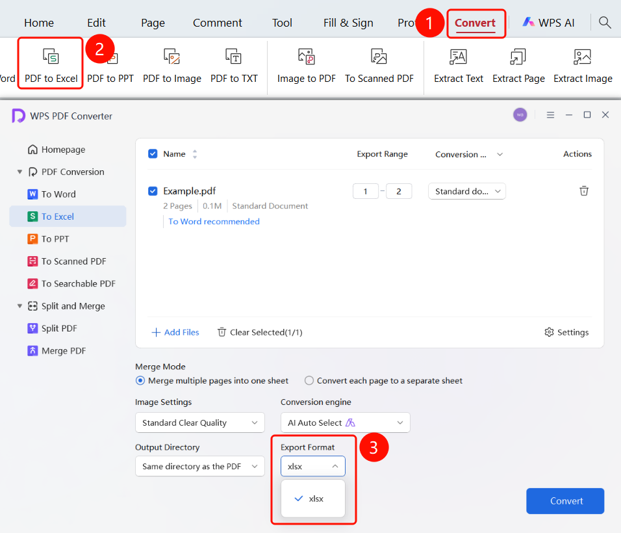This screenshot has width=621, height=533.
Task: Collapse the Split and Merge section
Action: 19,306
